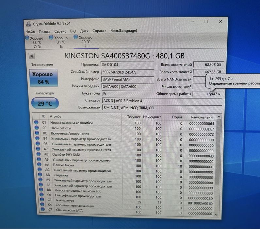Click the features field S.M.A.R.T., APM, NCQ
This screenshot has width=260, height=229.
(162, 108)
